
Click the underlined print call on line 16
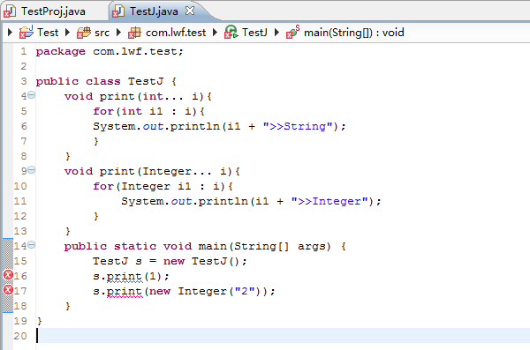(x=125, y=277)
